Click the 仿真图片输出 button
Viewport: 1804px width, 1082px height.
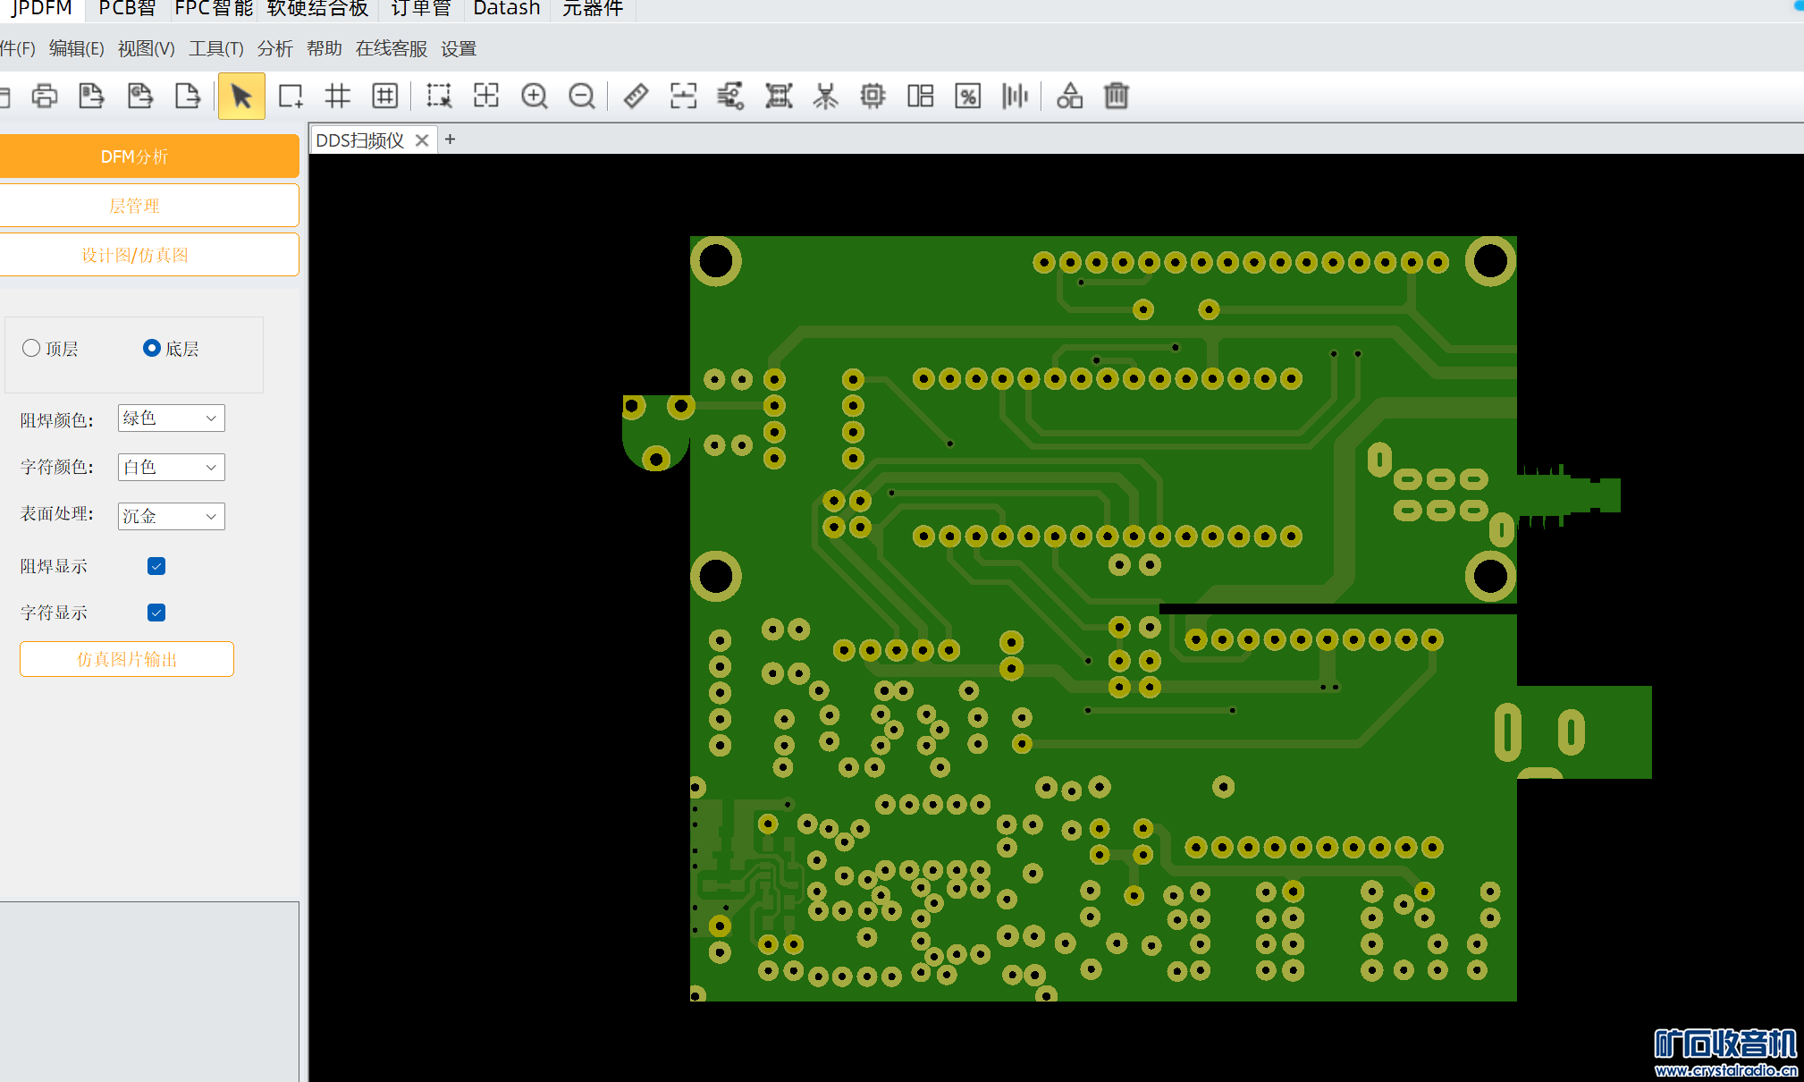[127, 659]
